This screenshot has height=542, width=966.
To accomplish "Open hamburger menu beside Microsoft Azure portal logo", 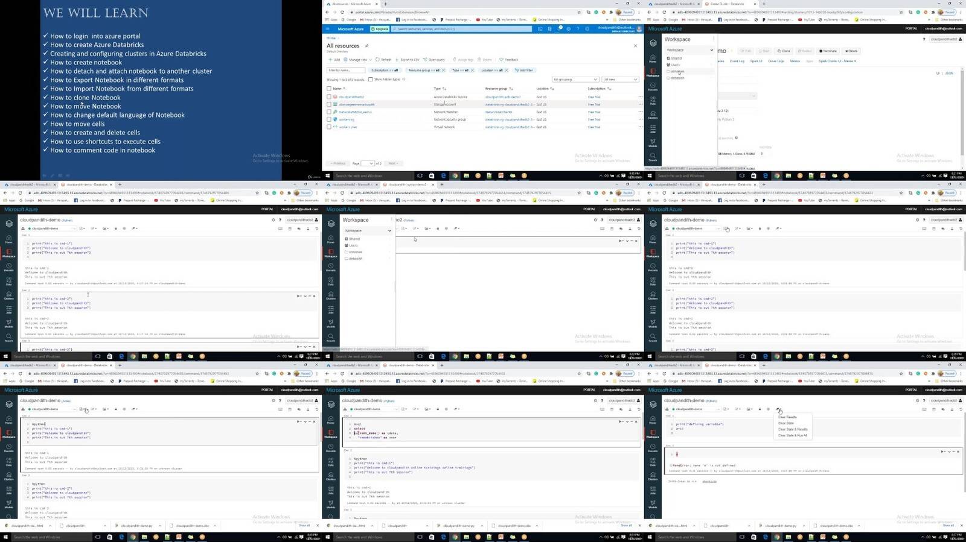I will click(328, 29).
